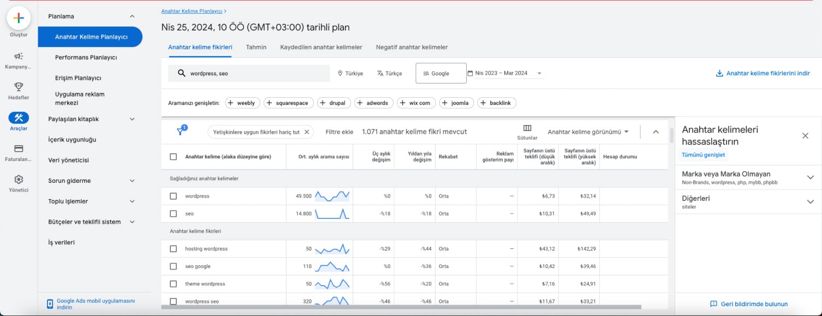822x316 pixels.
Task: Expand Bütçeler ve teklifli sistem menu
Action: (x=132, y=222)
